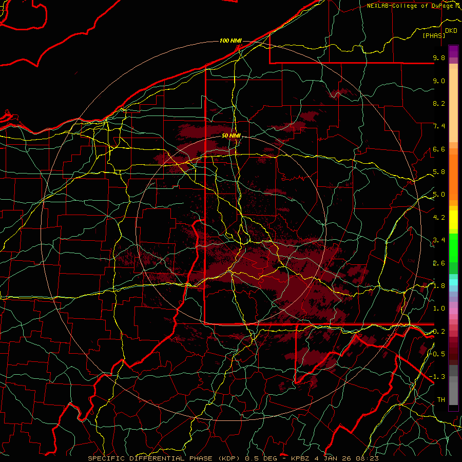Select the -1.3 scale value
Image resolution: width=462 pixels, height=462 pixels.
(437, 377)
